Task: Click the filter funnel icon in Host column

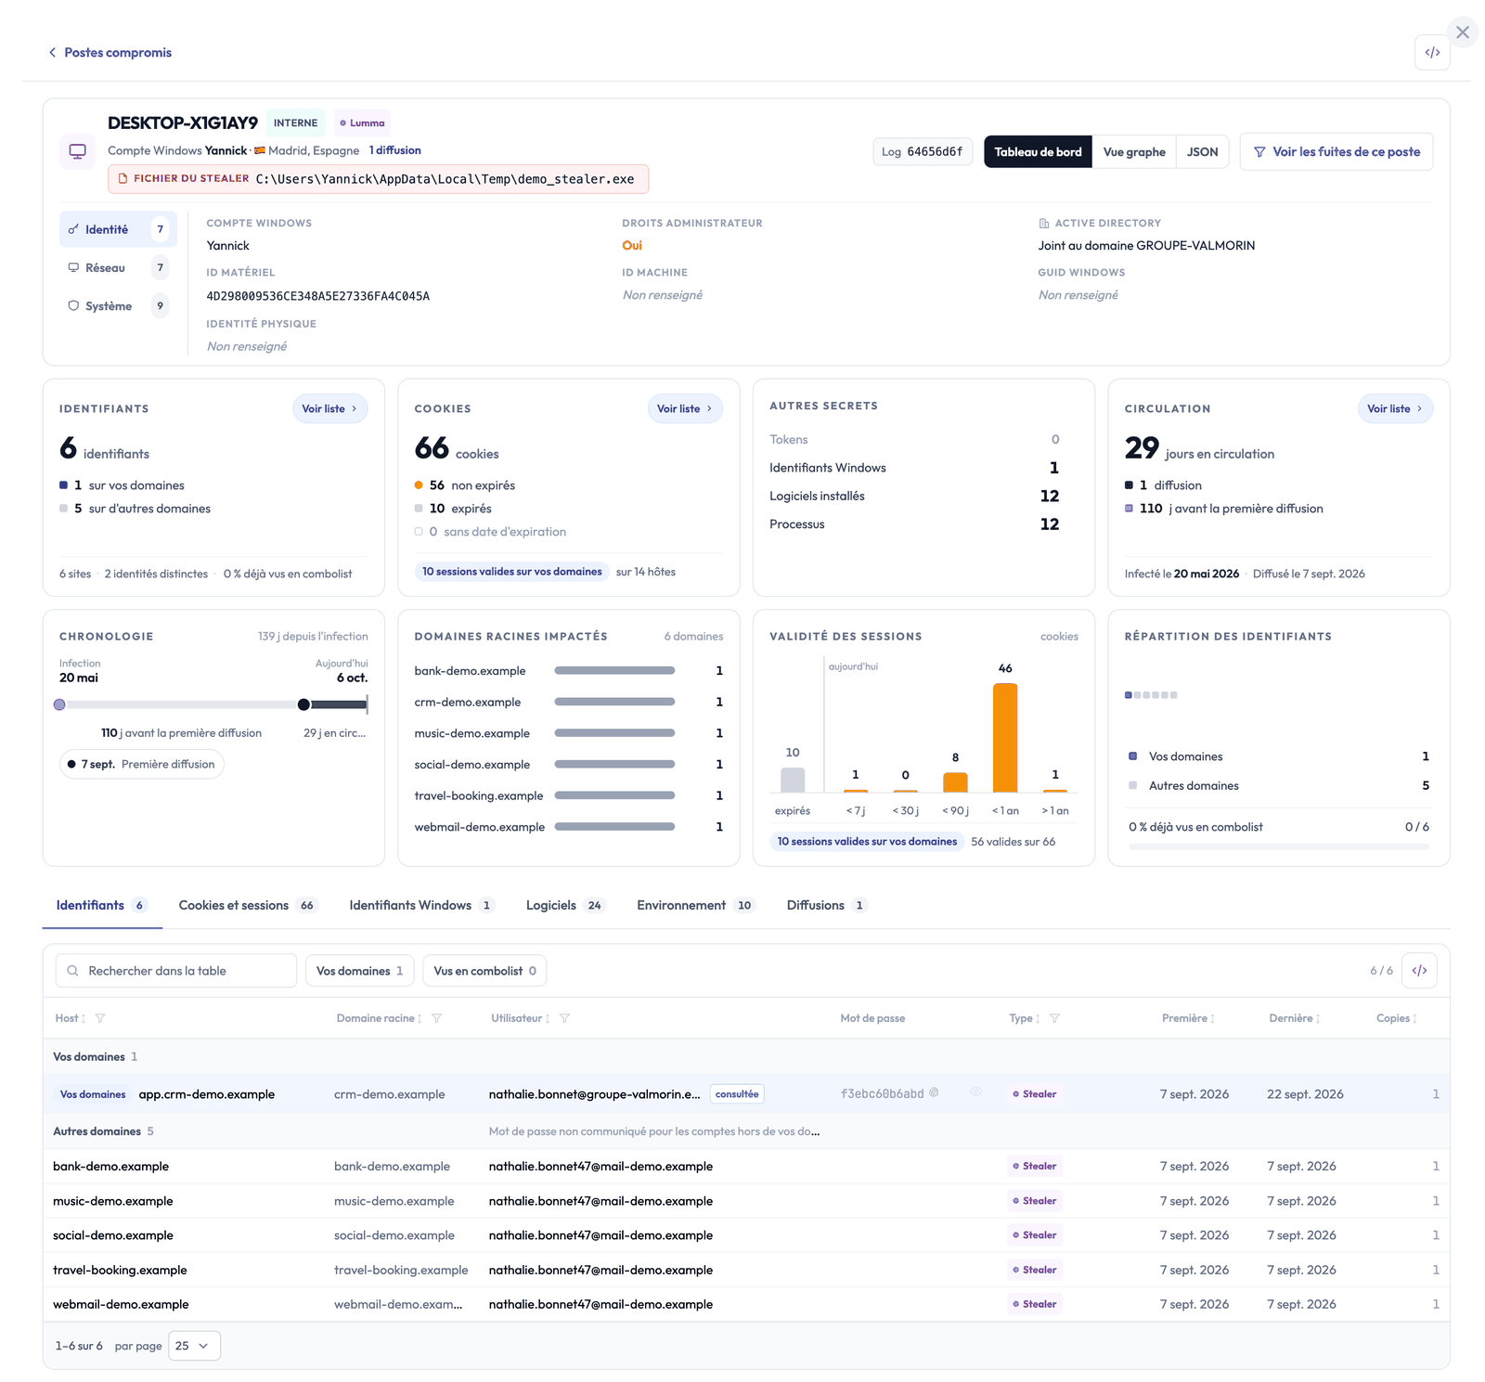Action: pyautogui.click(x=100, y=1018)
